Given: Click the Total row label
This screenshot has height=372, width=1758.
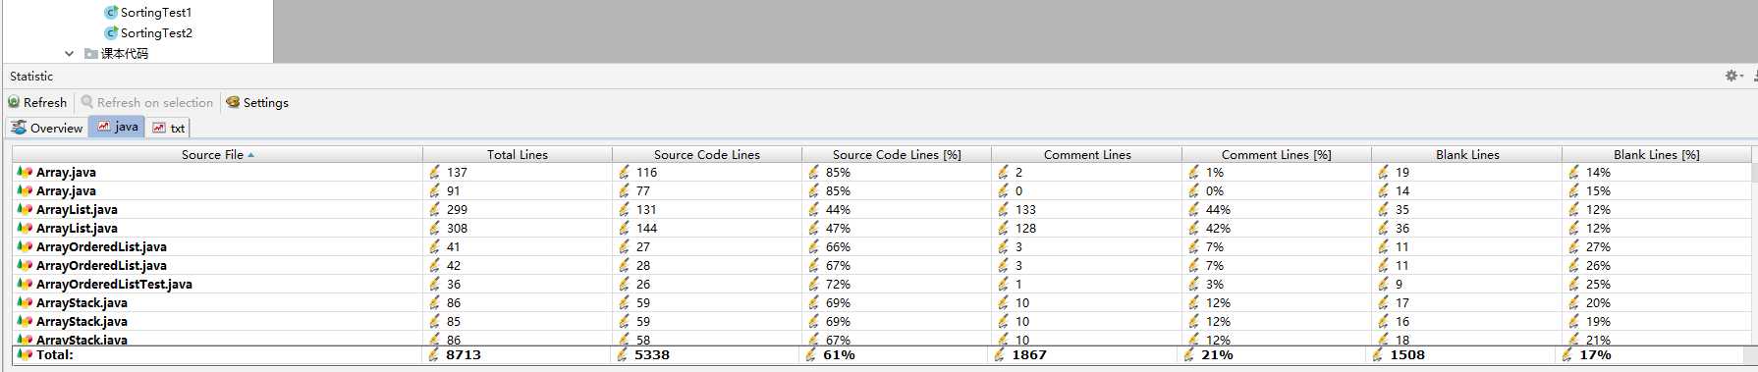Looking at the screenshot, I should 55,355.
